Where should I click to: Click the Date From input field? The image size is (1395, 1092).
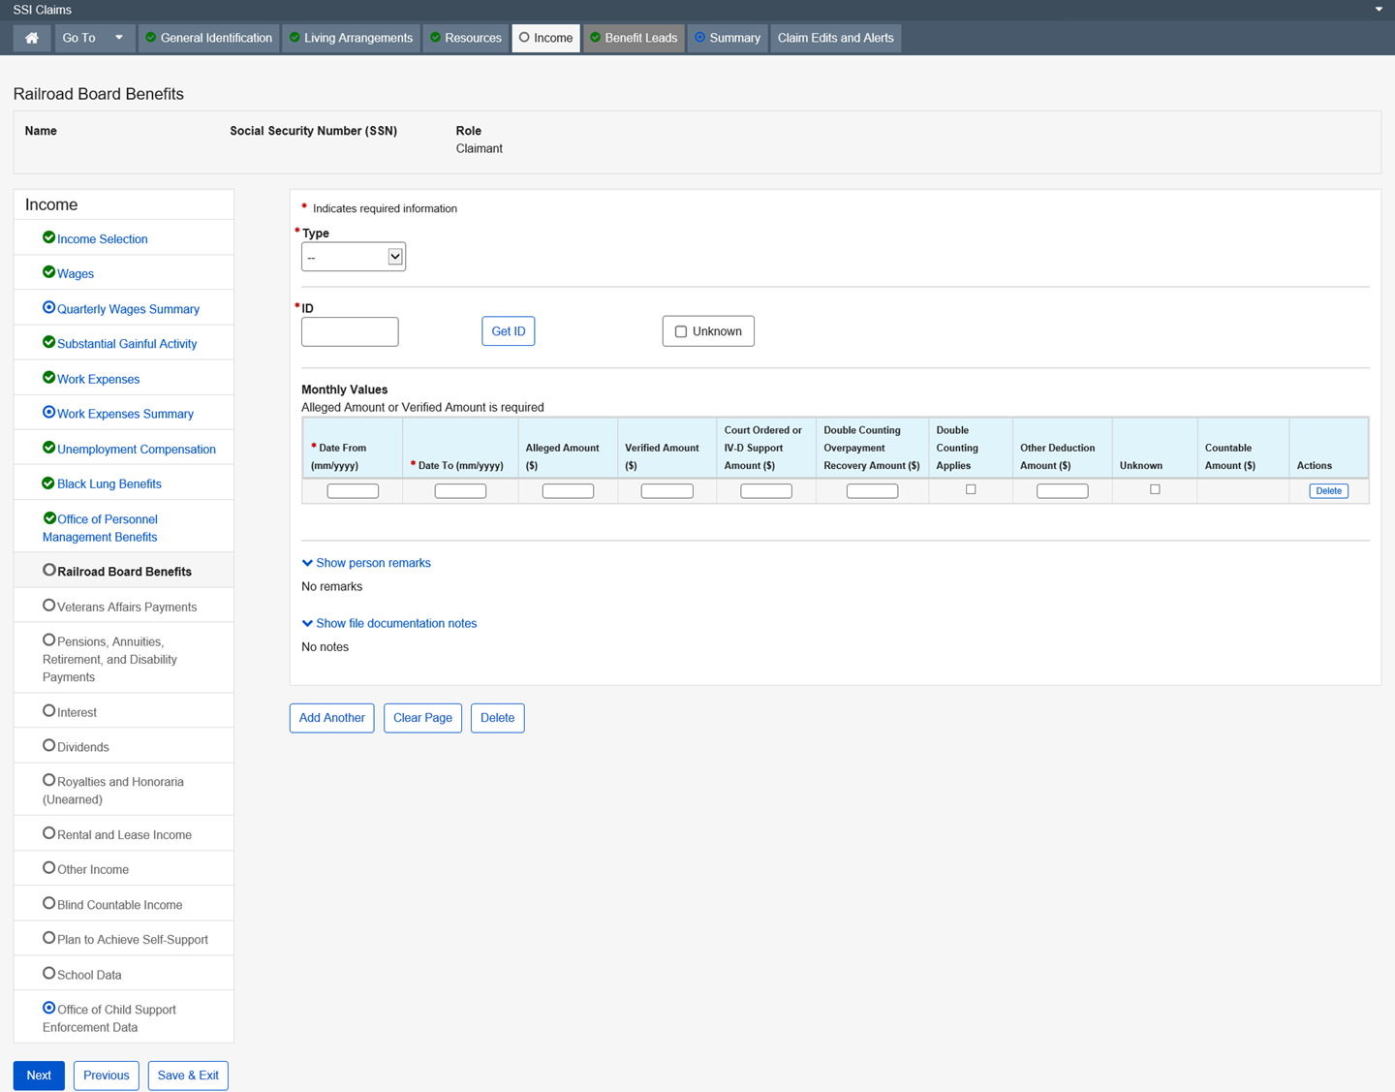click(353, 491)
